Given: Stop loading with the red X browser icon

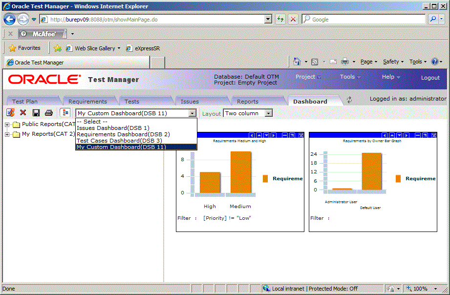Looking at the screenshot, I should coord(293,19).
